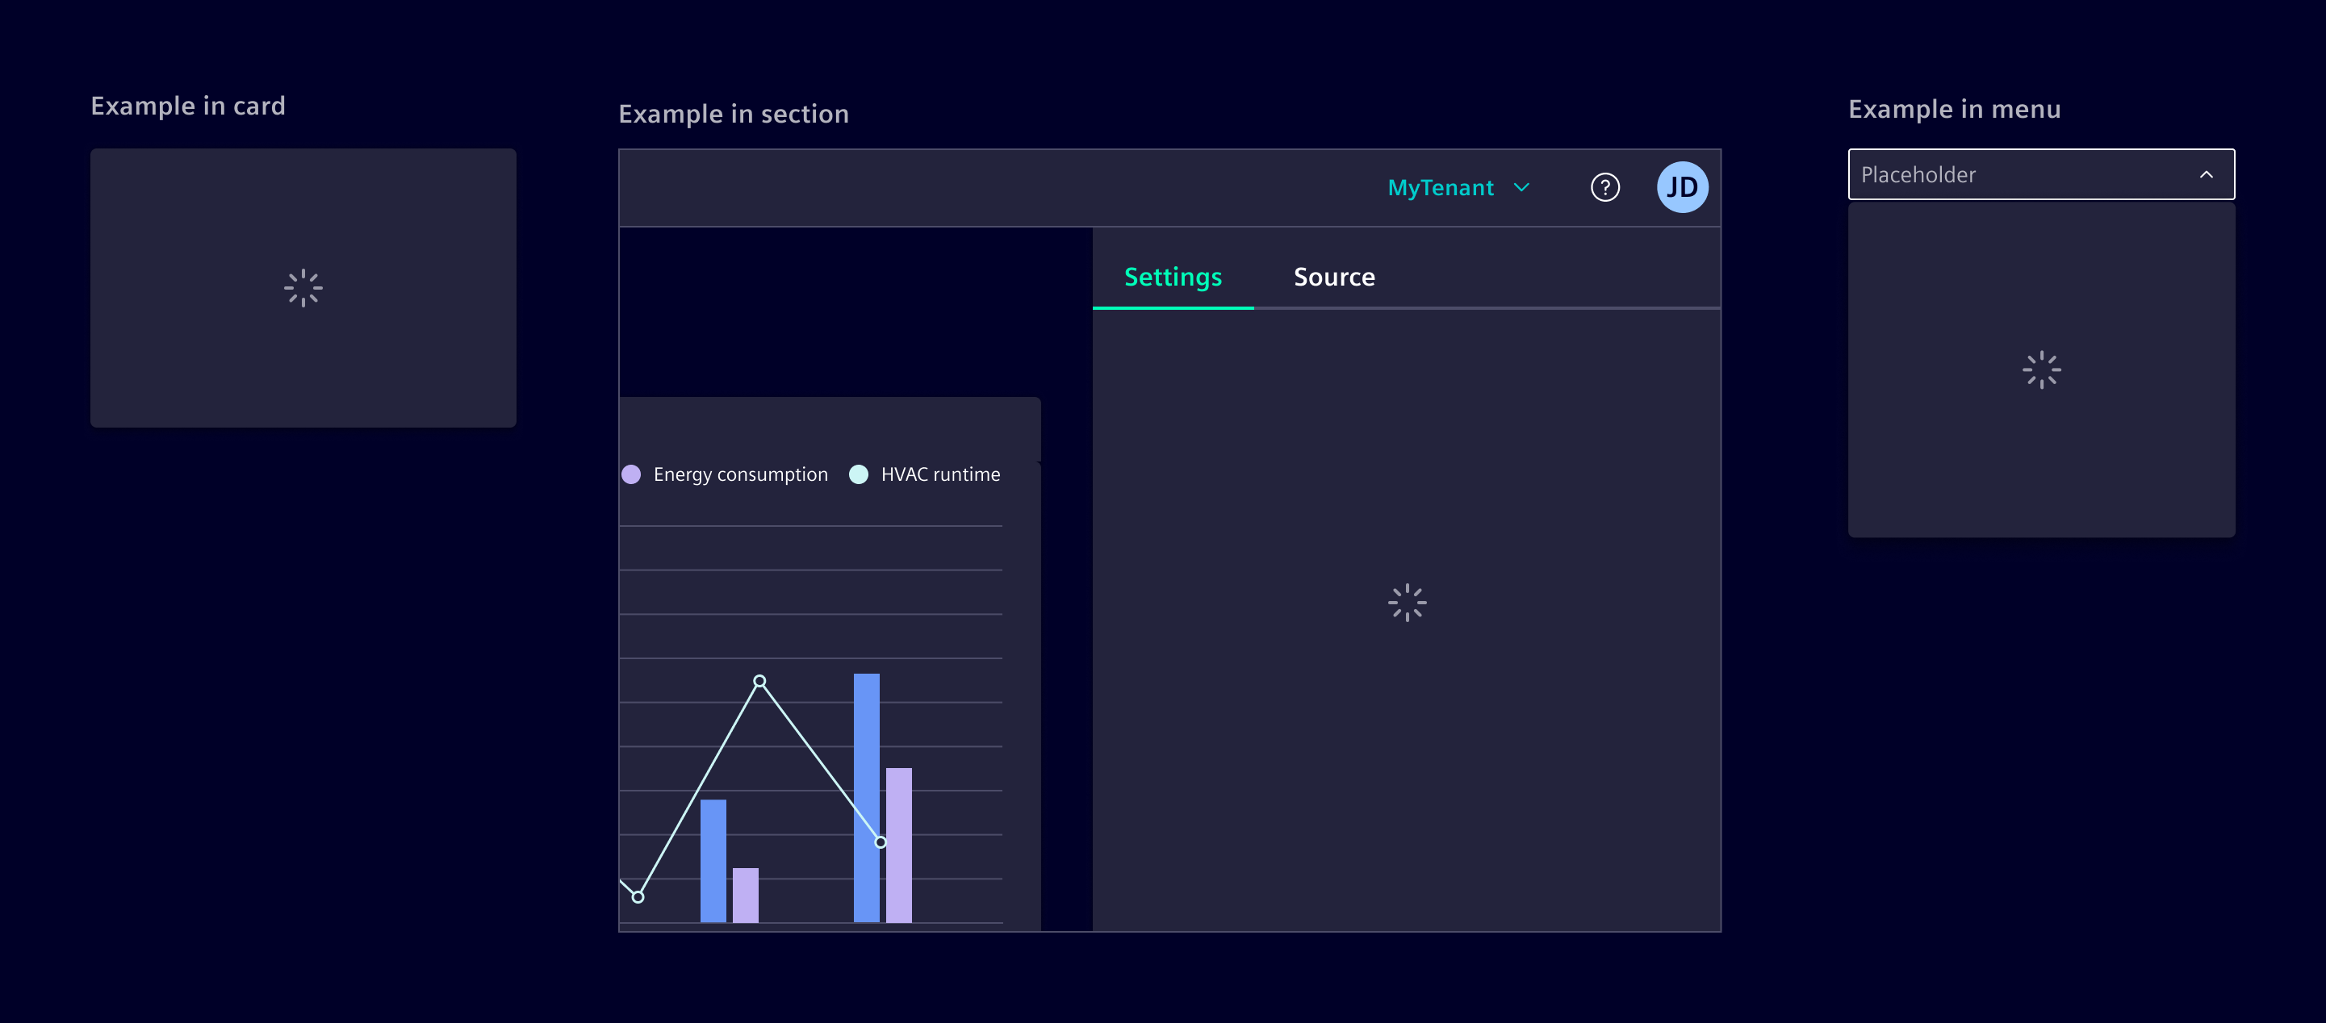2326x1023 pixels.
Task: Open the MyTenant tenant selector
Action: 1440,188
